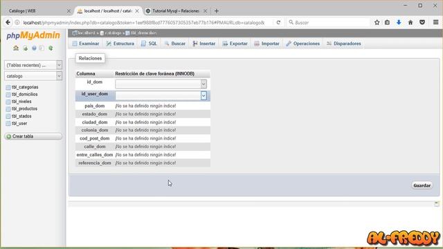Open phpMyAdmin documentation help icon

click(x=34, y=48)
